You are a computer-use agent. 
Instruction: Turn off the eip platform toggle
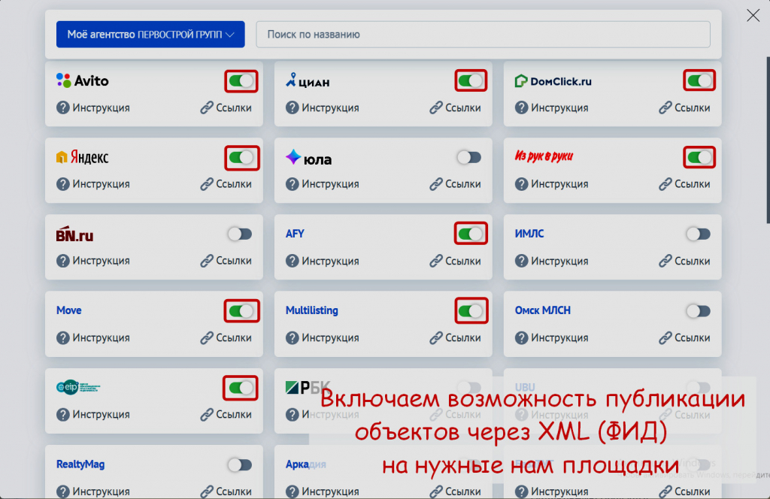coord(240,388)
